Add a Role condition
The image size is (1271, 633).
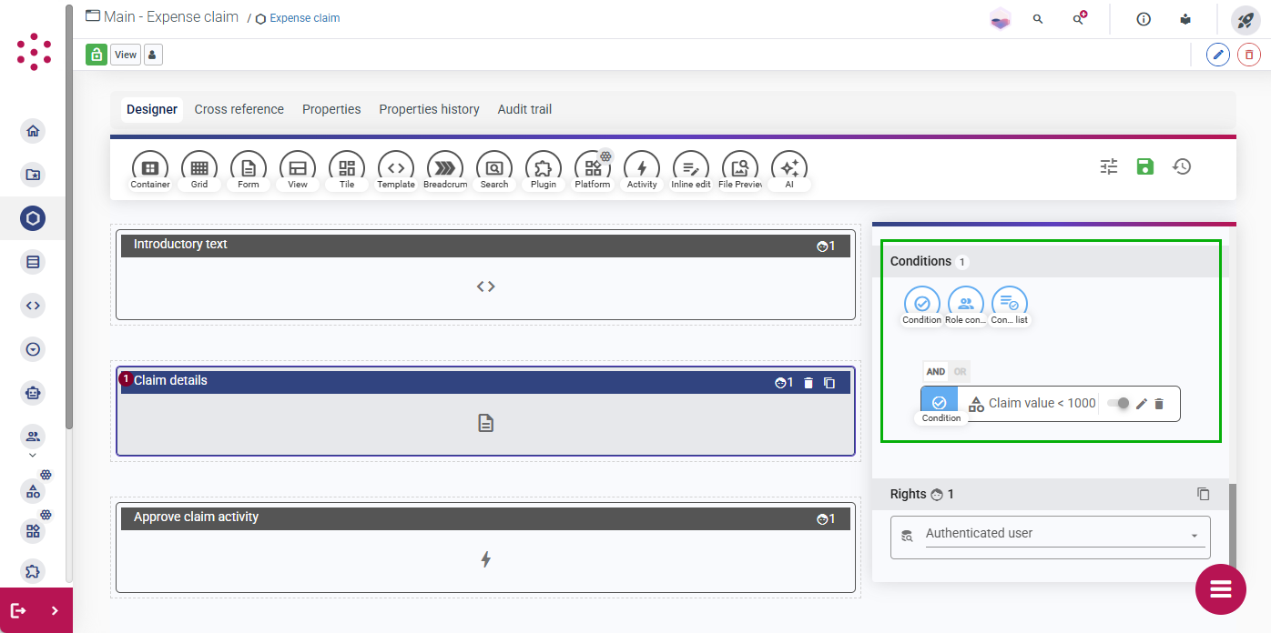pyautogui.click(x=966, y=304)
